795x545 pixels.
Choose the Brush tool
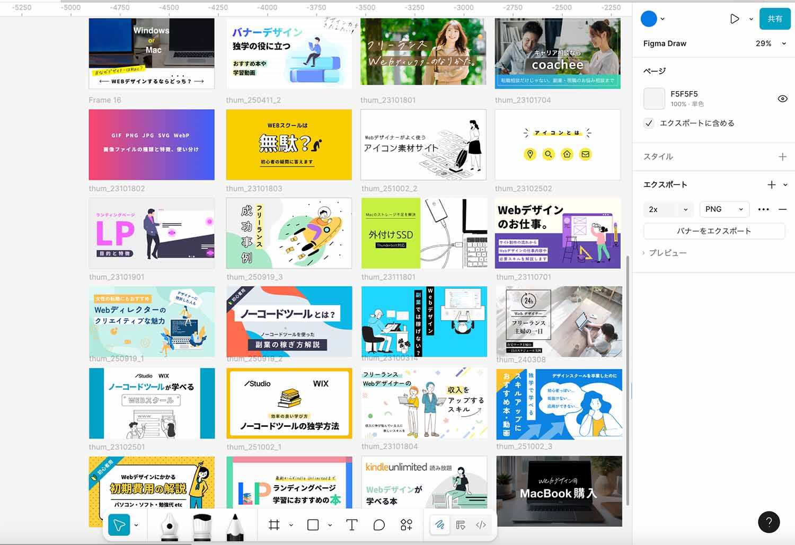pyautogui.click(x=202, y=526)
